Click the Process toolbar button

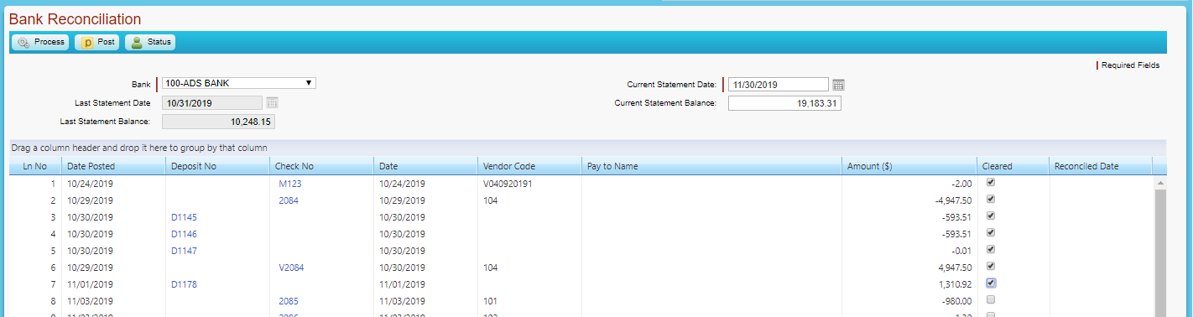click(40, 42)
